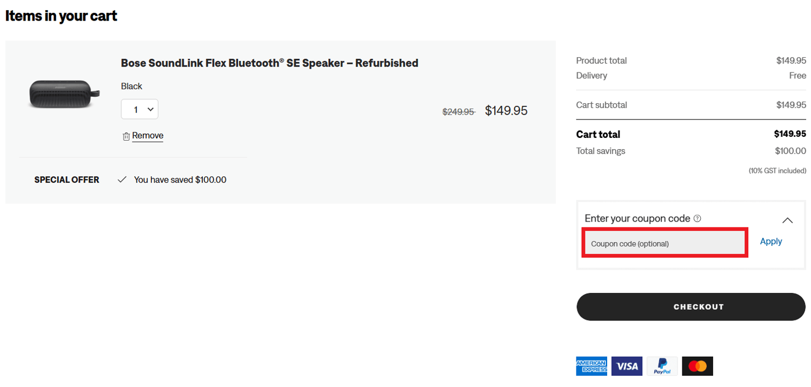Remove the Bose speaker from cart
811x387 pixels.
148,136
